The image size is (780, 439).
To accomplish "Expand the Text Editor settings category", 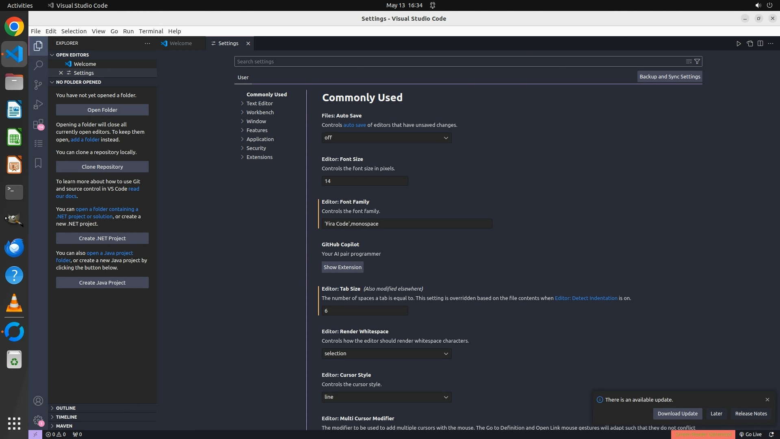I will click(x=260, y=103).
